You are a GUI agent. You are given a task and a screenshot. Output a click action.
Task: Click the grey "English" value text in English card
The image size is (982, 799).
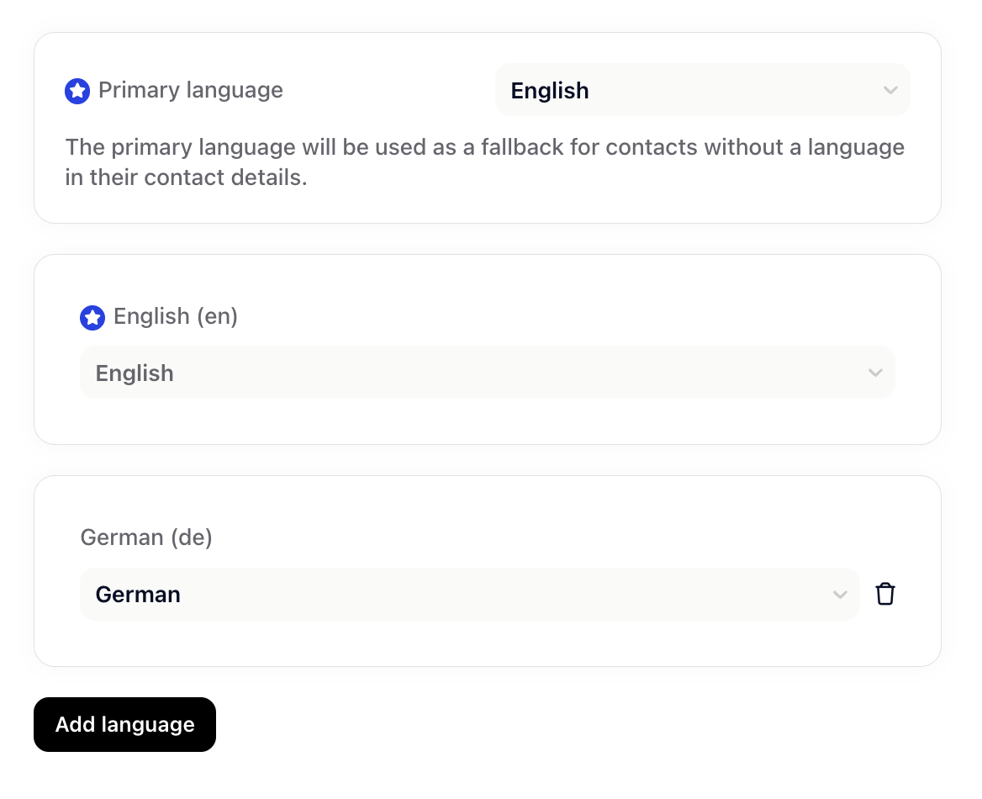pos(135,373)
